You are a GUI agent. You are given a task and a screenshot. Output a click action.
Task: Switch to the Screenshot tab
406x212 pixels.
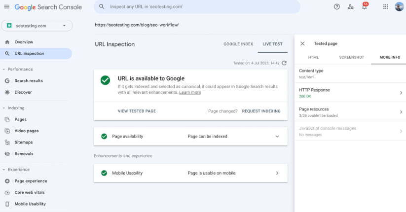click(351, 57)
